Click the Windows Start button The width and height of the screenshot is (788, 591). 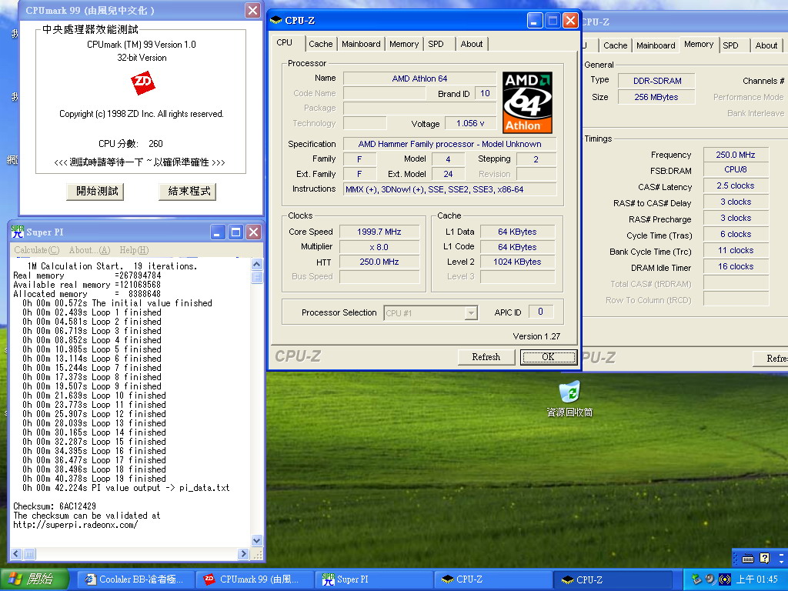tap(34, 579)
